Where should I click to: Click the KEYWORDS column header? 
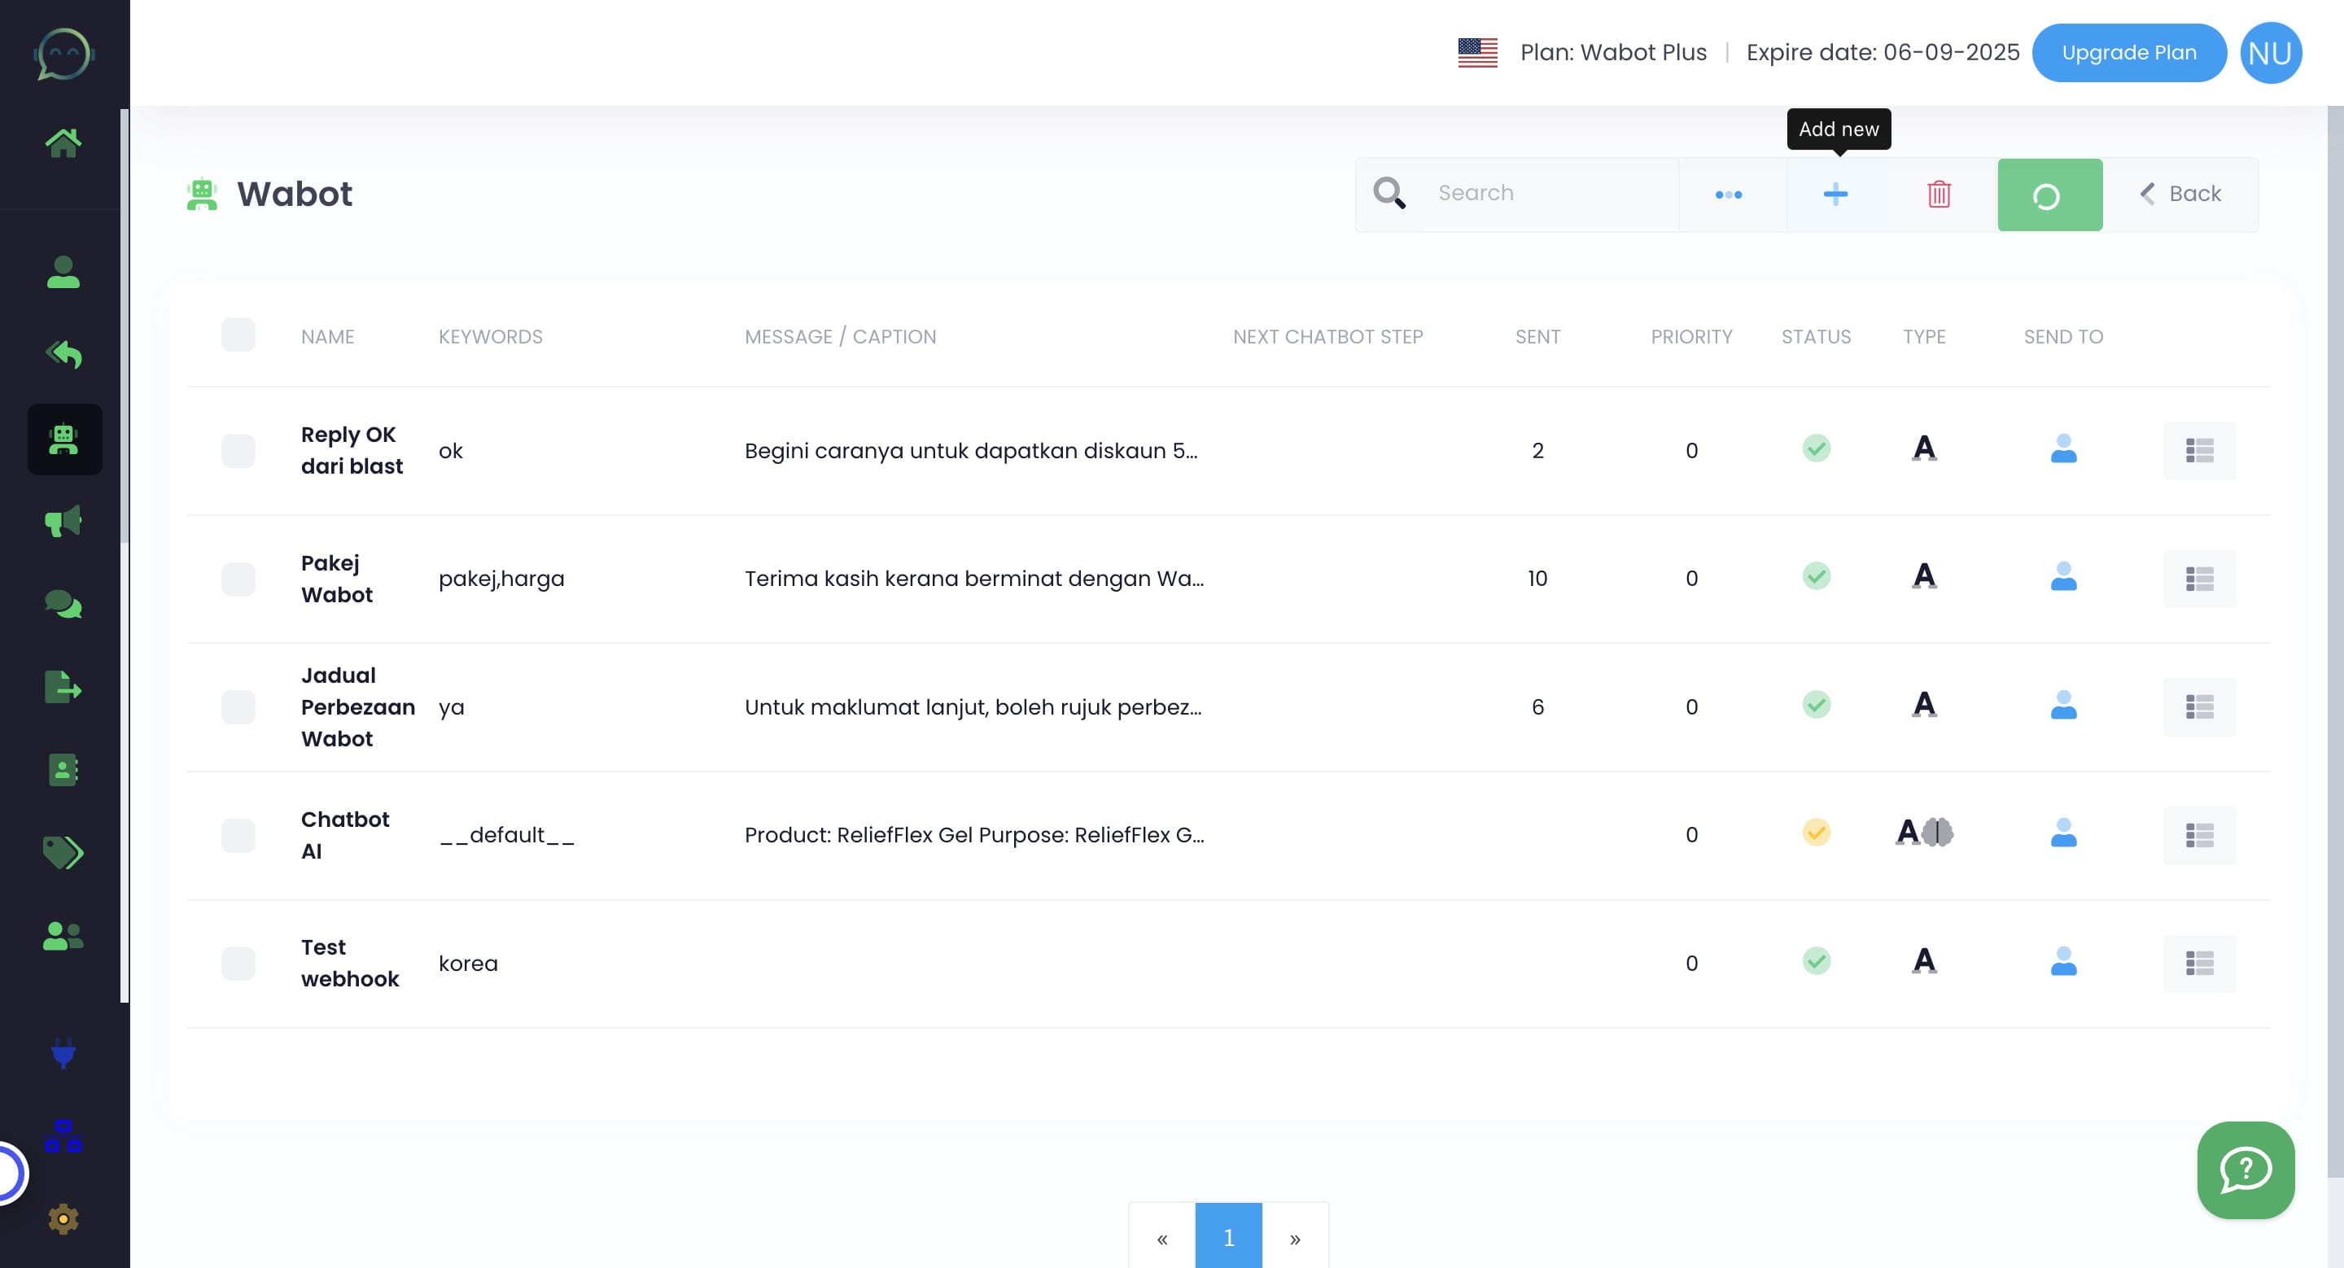click(491, 337)
